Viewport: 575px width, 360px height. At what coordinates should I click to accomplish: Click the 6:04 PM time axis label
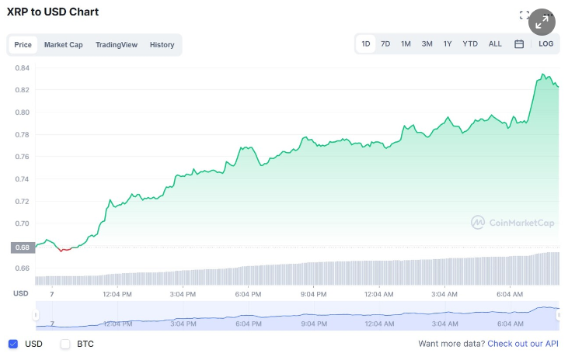coord(249,294)
